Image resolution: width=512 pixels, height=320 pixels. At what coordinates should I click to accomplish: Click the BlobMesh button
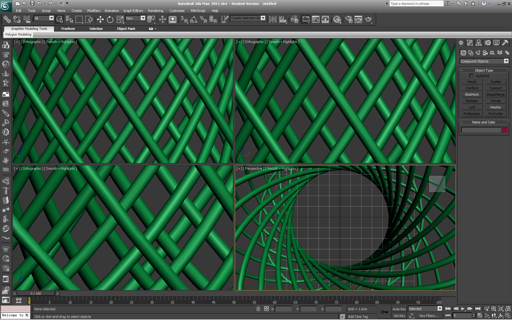[472, 94]
